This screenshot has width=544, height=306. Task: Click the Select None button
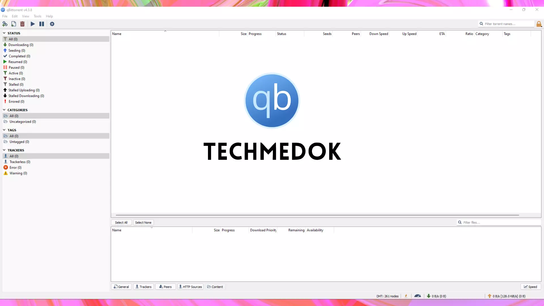[143, 222]
